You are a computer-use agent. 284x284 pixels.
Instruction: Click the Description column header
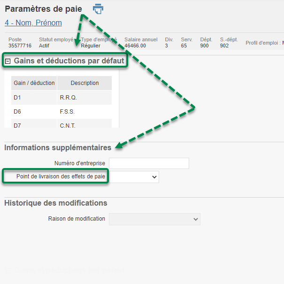tap(84, 83)
